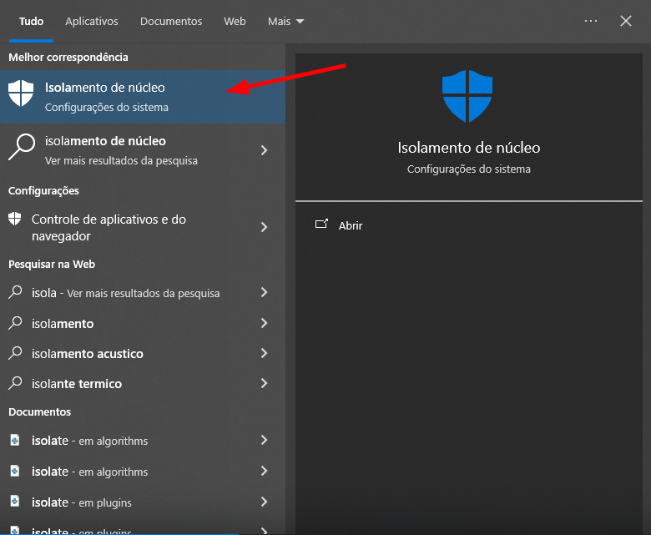
Task: Click the large blue shield preview icon
Action: pos(467,96)
